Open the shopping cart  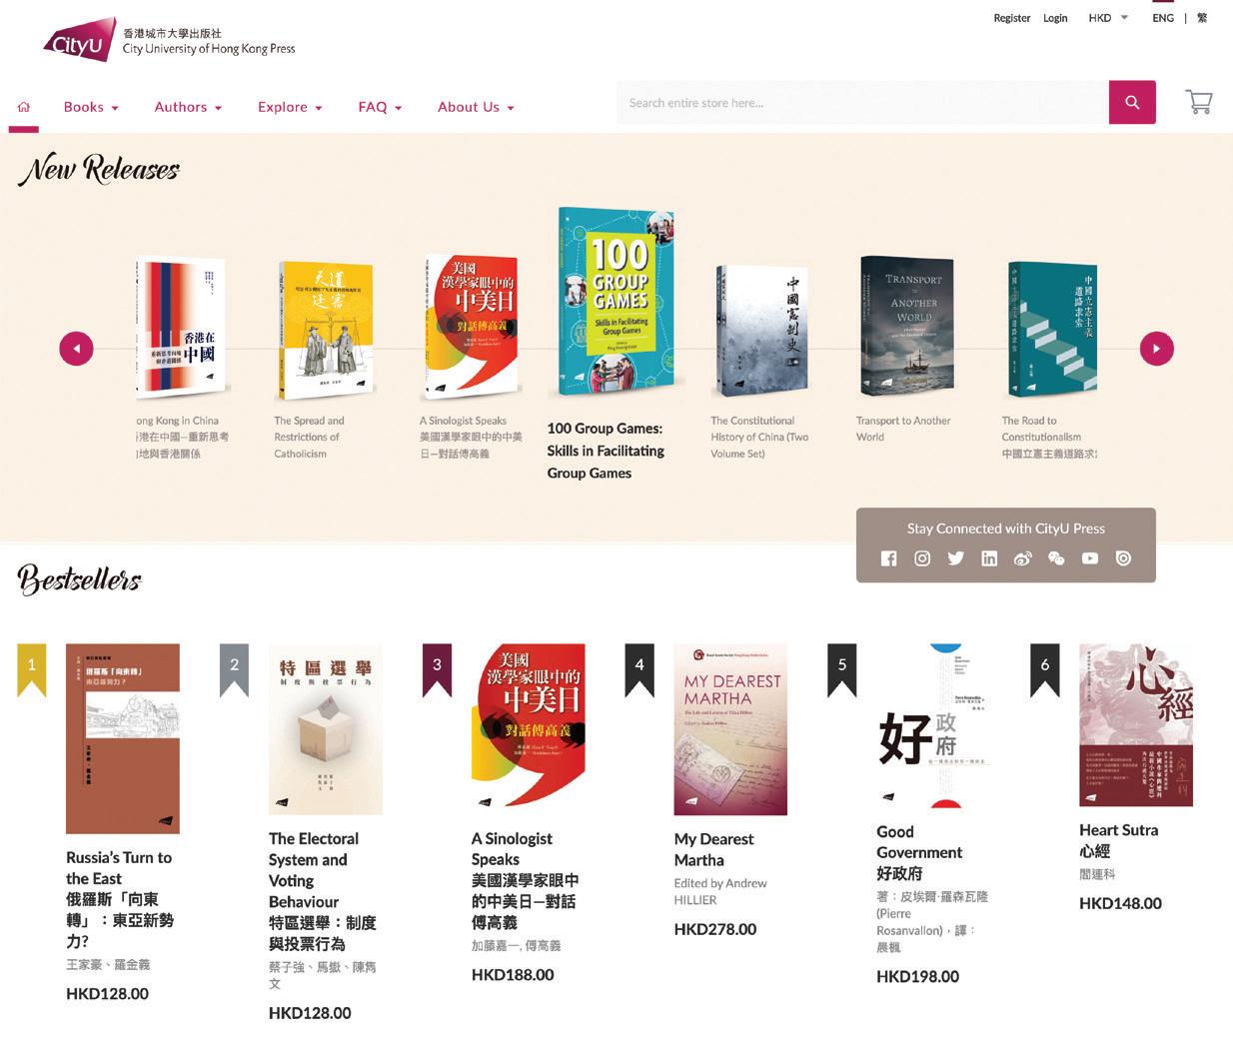click(1199, 102)
